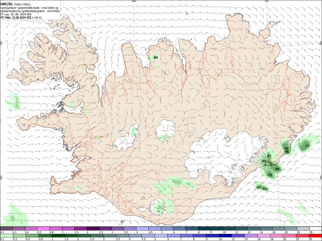Click the '0.2' label in the snow legend
This screenshot has height=241, width=322.
tap(2, 232)
